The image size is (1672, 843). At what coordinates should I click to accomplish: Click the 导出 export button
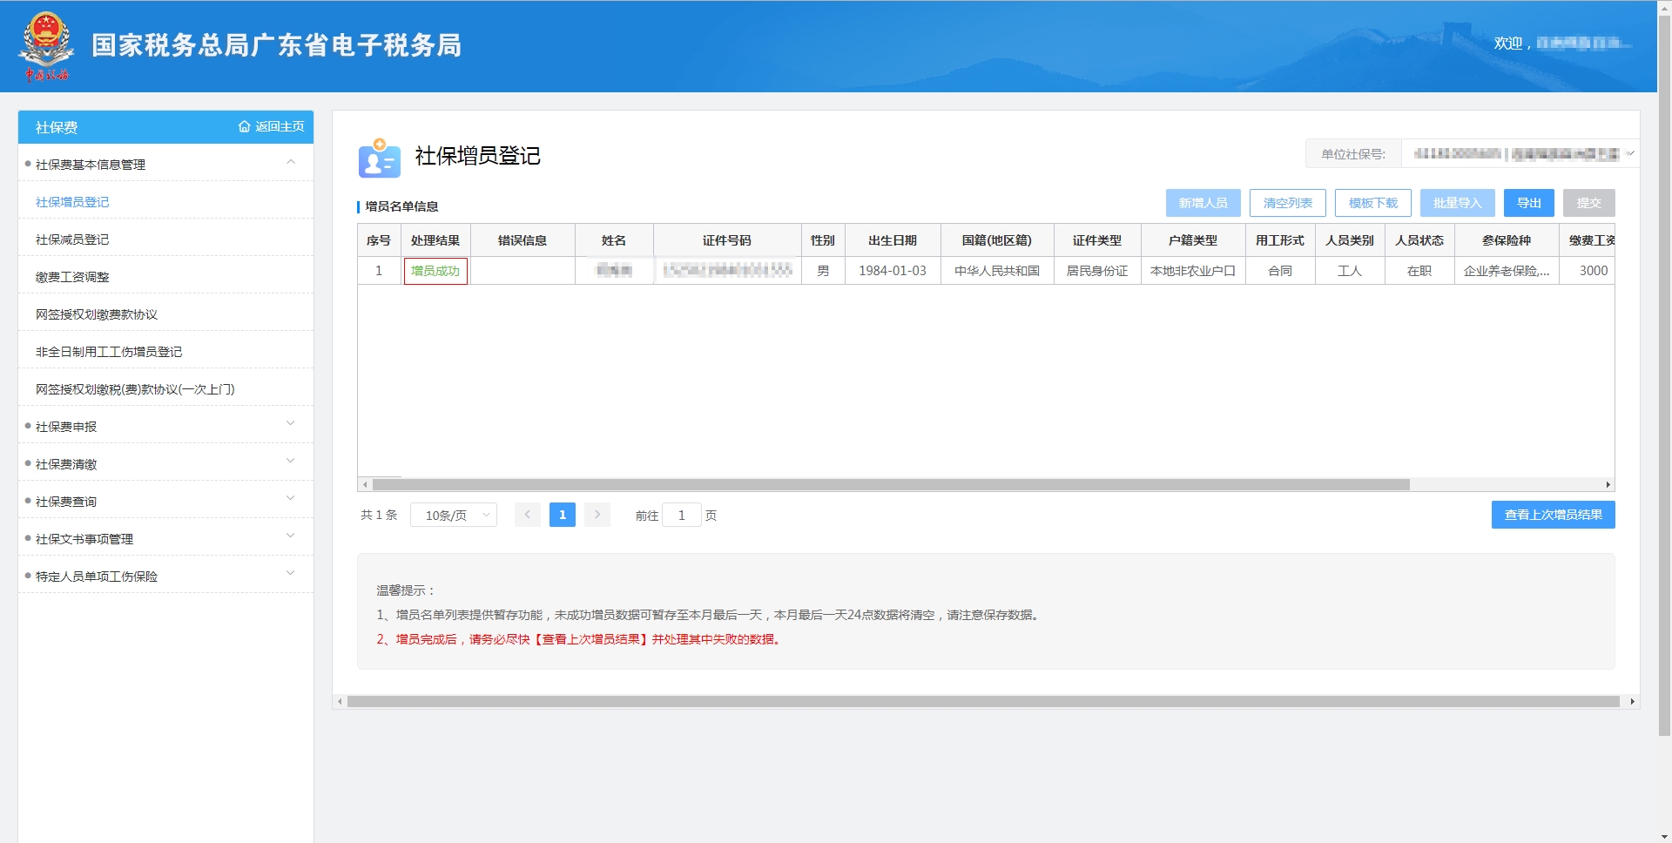[x=1528, y=203]
